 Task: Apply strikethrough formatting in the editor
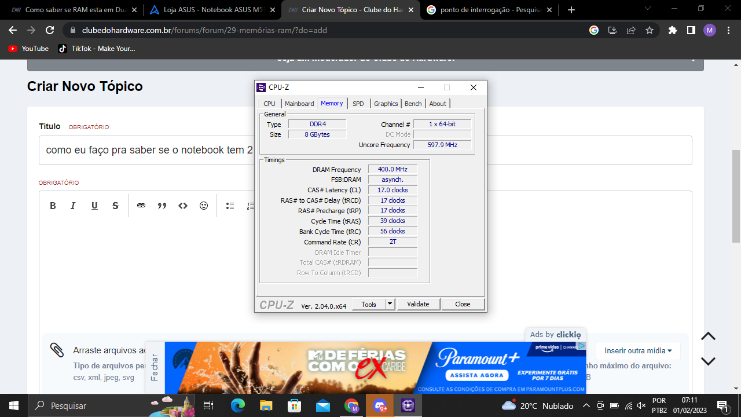115,206
